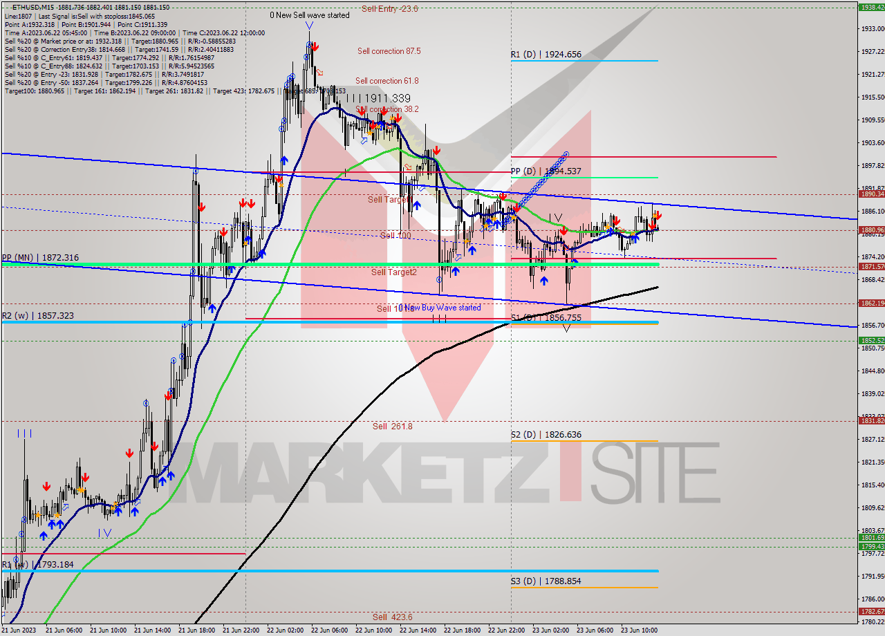Click the '22 Jun 18:00' time label
Viewport: 885px width, 636px height.
(461, 630)
